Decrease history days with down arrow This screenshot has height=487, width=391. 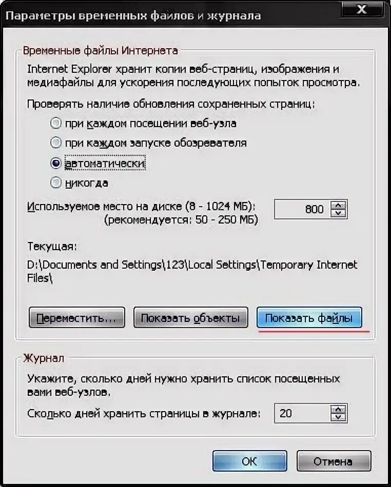(338, 417)
